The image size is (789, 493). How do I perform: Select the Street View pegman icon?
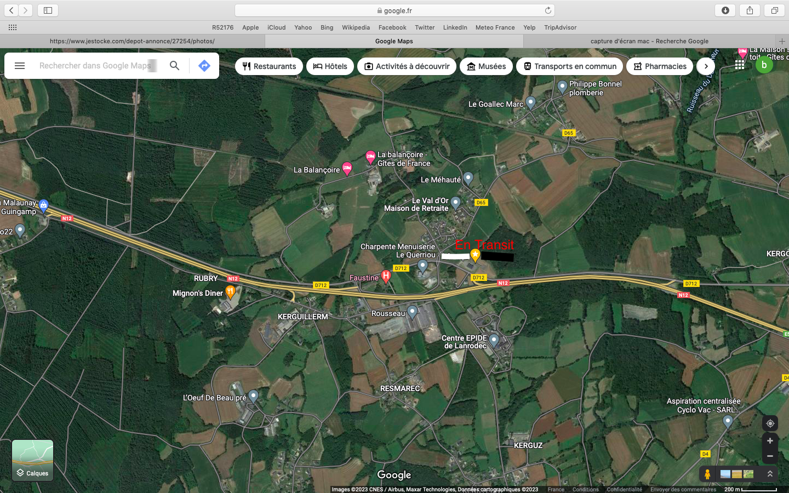(x=707, y=474)
